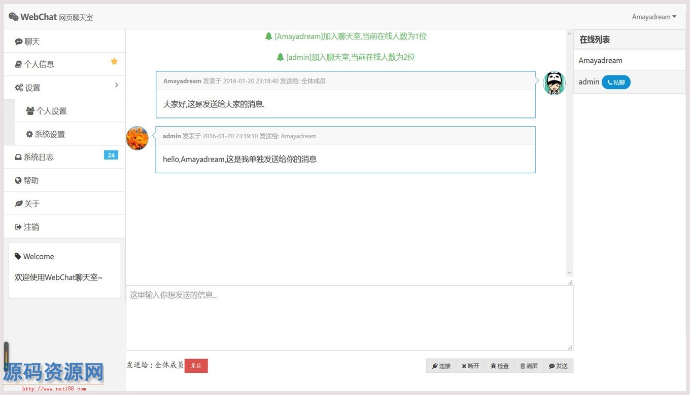Screen dimensions: 690x395
Task: Open the Amayadream user dropdown
Action: coord(654,17)
